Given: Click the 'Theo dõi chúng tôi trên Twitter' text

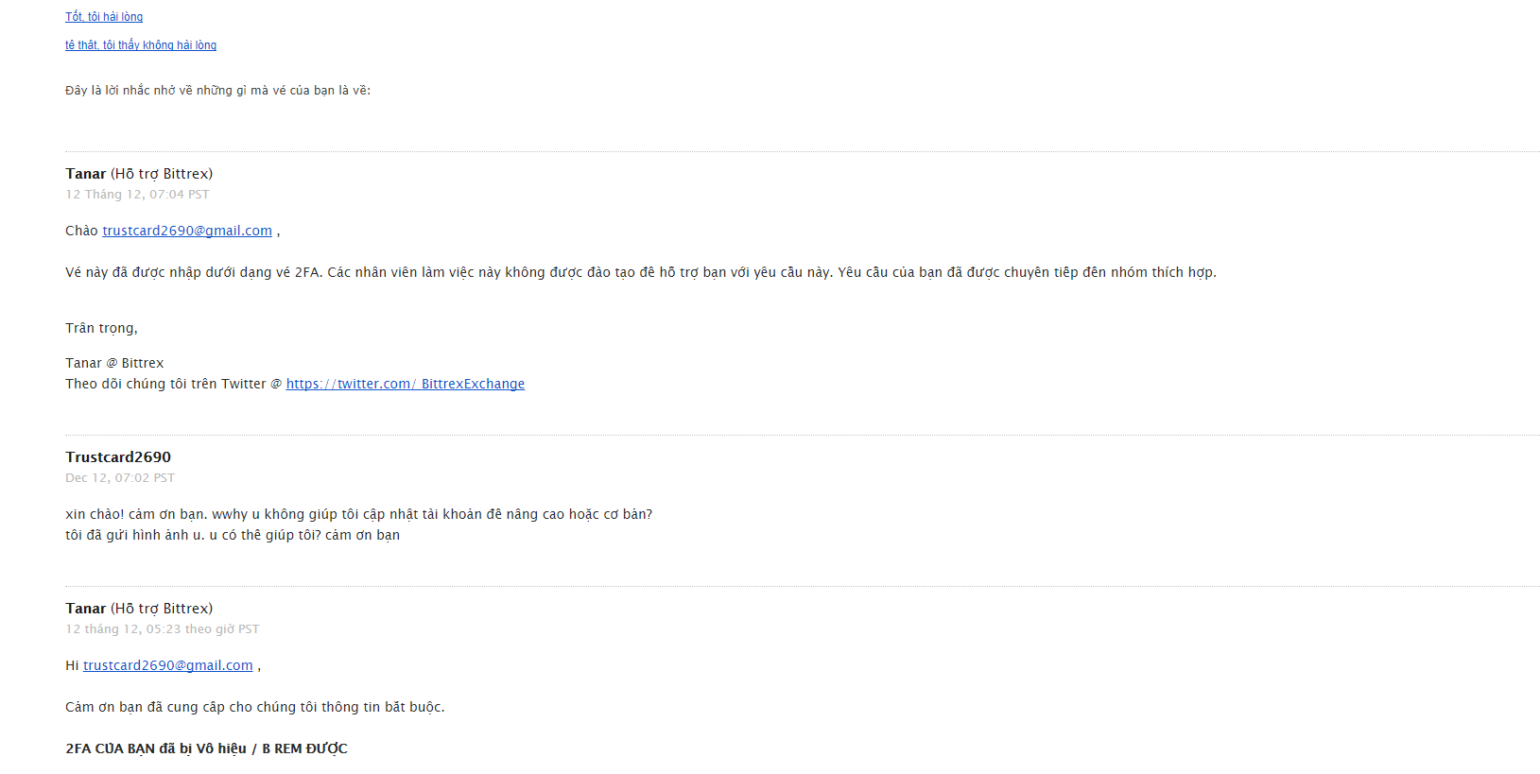Looking at the screenshot, I should coord(166,384).
